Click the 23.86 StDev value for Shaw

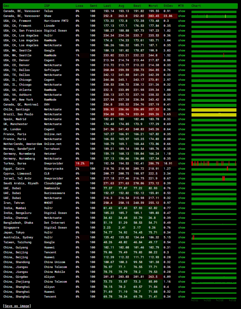pos(168,16)
